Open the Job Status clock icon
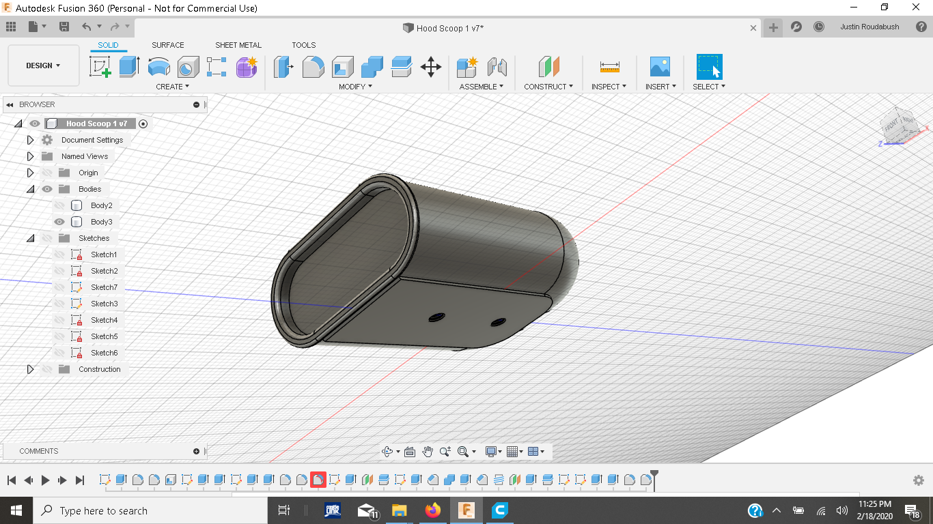This screenshot has height=524, width=933. coord(818,27)
